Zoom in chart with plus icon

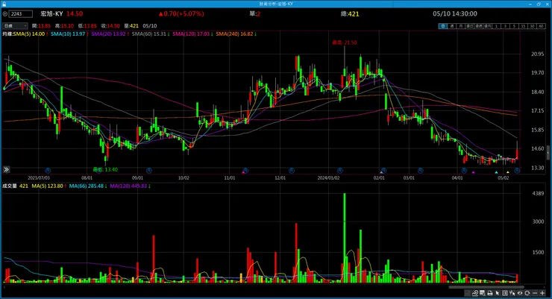point(542,293)
